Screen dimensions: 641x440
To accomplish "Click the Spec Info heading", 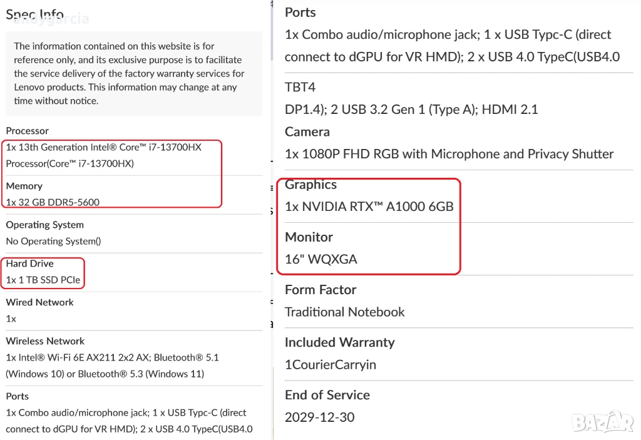I will click(35, 14).
